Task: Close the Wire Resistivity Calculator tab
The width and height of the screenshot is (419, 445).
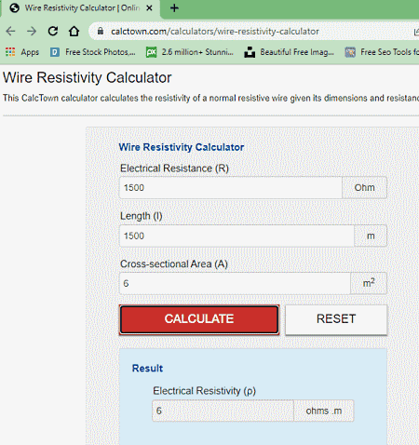Action: [x=149, y=8]
